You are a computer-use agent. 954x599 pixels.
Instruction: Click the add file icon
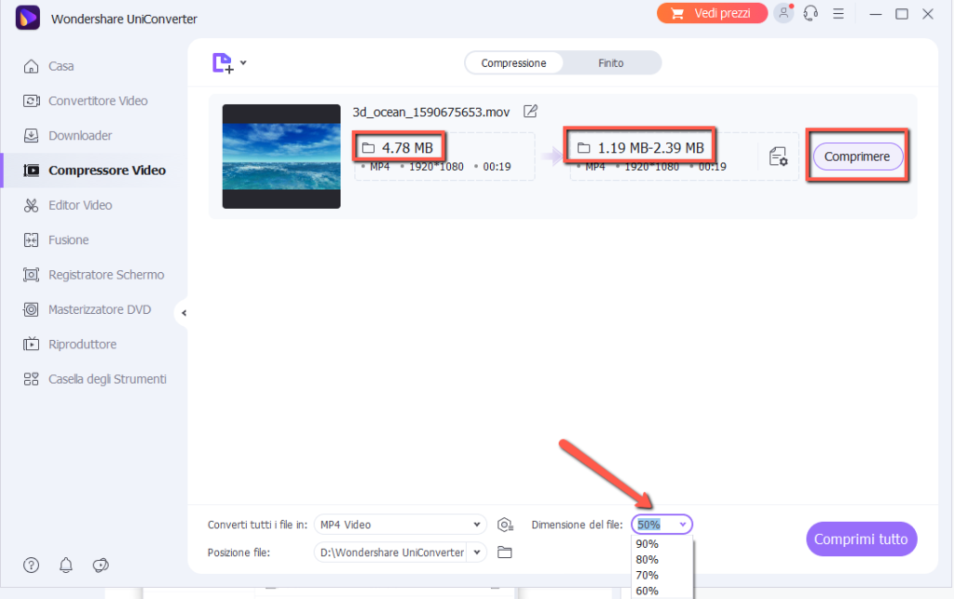click(223, 62)
